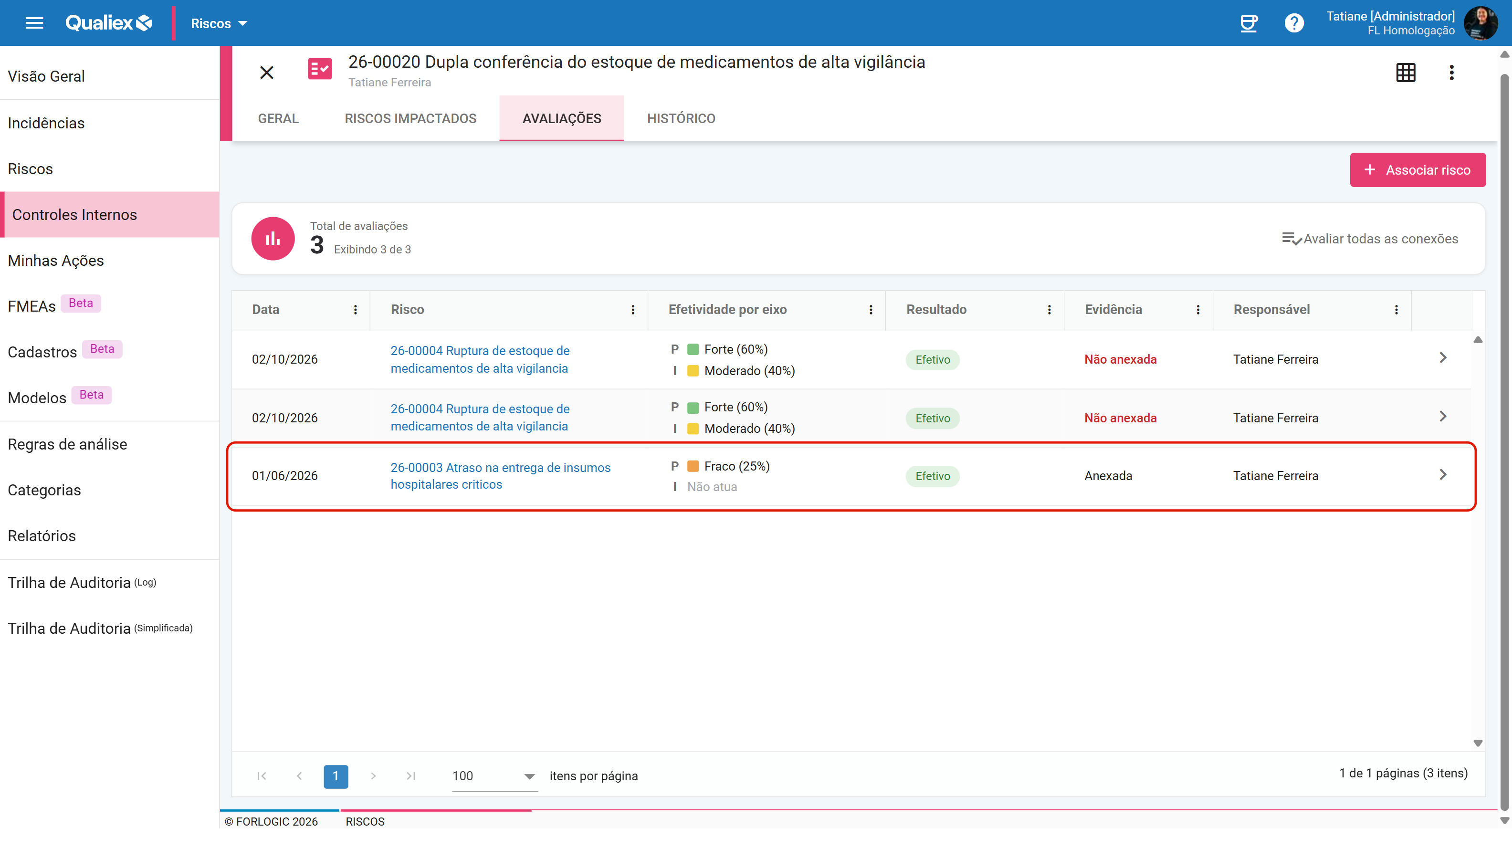Click Avaliar todas as conexões

1370,238
